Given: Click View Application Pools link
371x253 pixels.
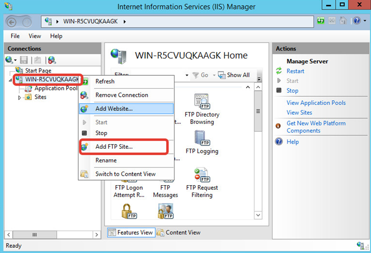Looking at the screenshot, I should click(316, 103).
